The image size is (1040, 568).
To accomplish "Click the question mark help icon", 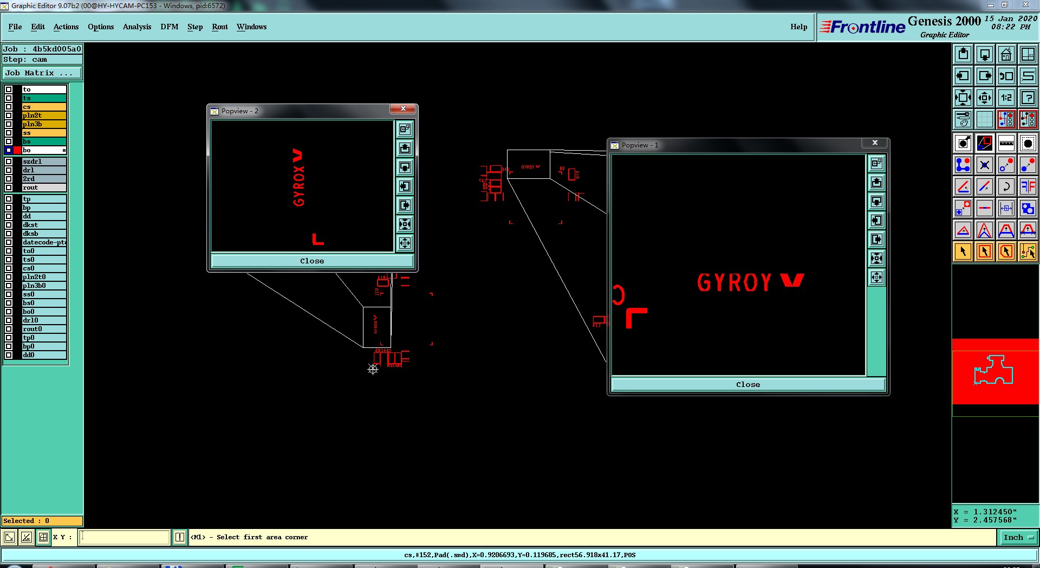I will (x=1028, y=98).
